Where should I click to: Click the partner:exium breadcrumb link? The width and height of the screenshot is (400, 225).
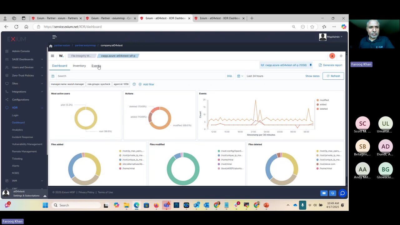click(62, 46)
